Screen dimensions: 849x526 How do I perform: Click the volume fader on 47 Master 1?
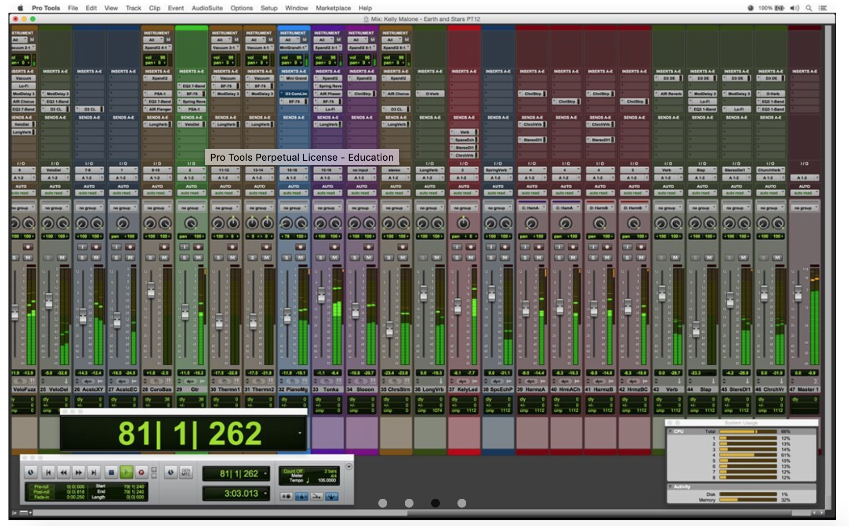(798, 293)
